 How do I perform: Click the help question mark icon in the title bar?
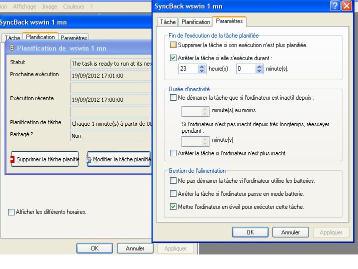335,6
